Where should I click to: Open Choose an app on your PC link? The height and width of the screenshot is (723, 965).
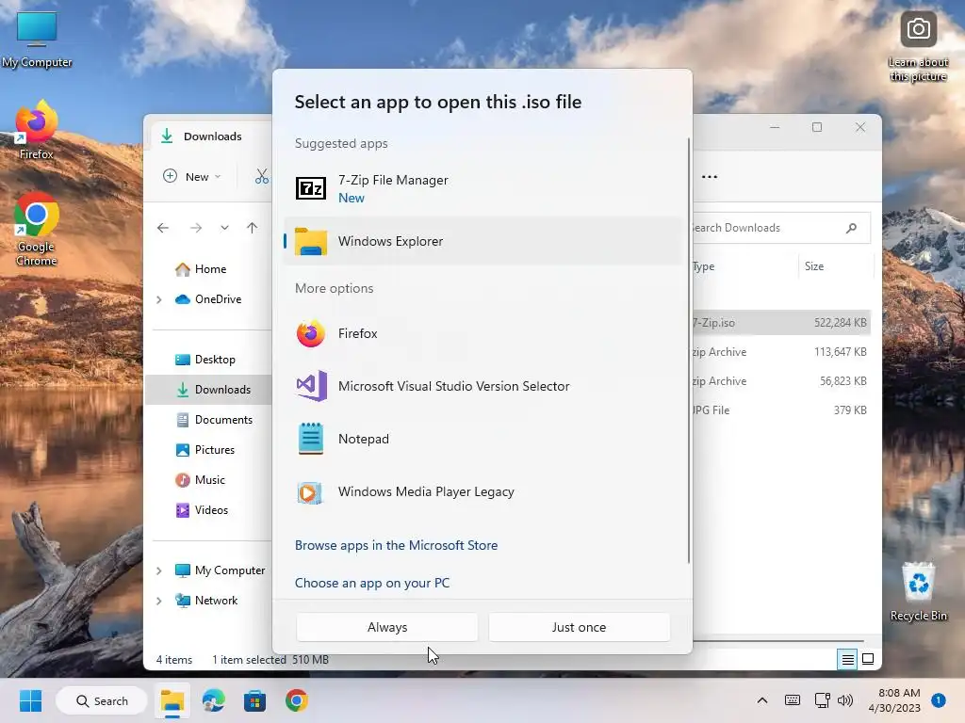tap(372, 583)
